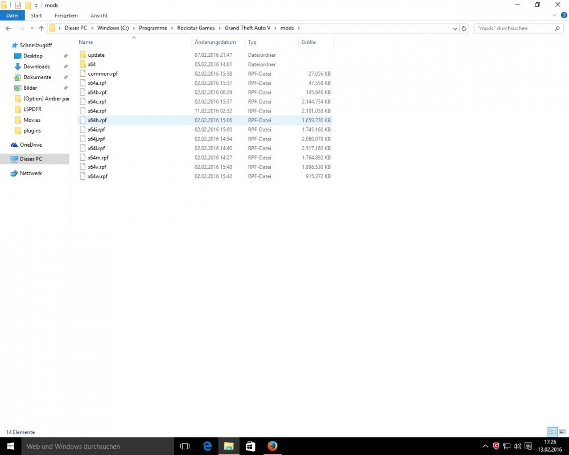569x455 pixels.
Task: Open quick access toolbar customize dropdown
Action: tap(36, 6)
